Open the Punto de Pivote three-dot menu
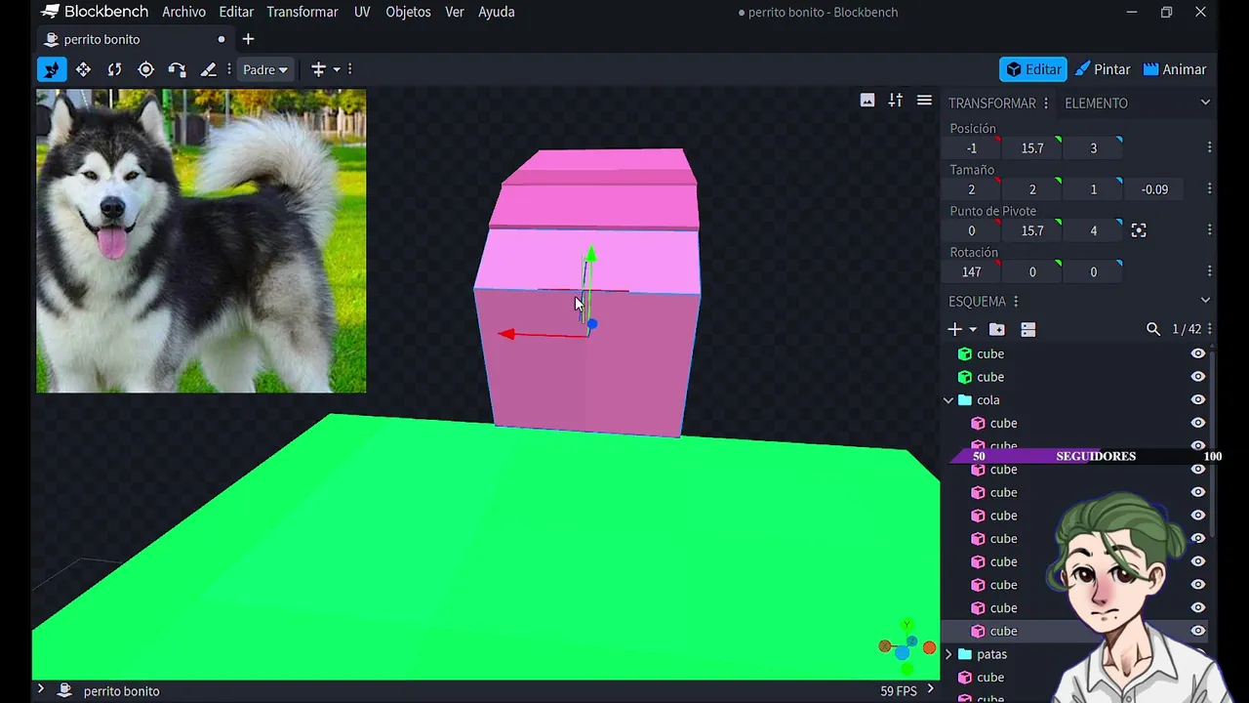The height and width of the screenshot is (703, 1249). [x=1209, y=230]
